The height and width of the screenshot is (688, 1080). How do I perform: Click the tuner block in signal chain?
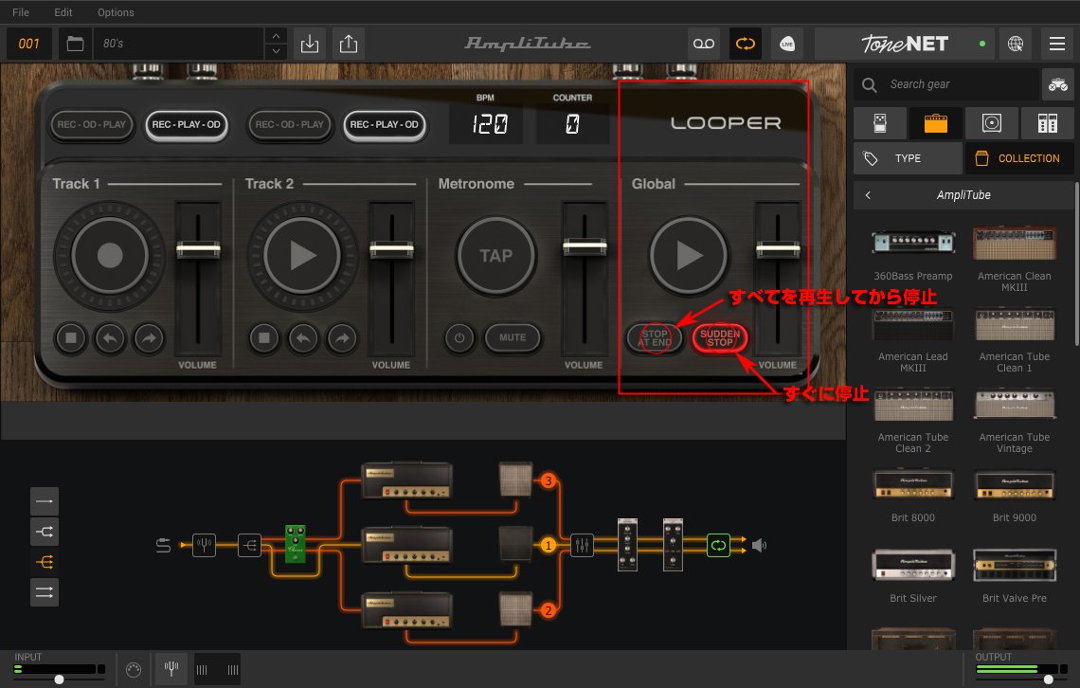coord(204,546)
